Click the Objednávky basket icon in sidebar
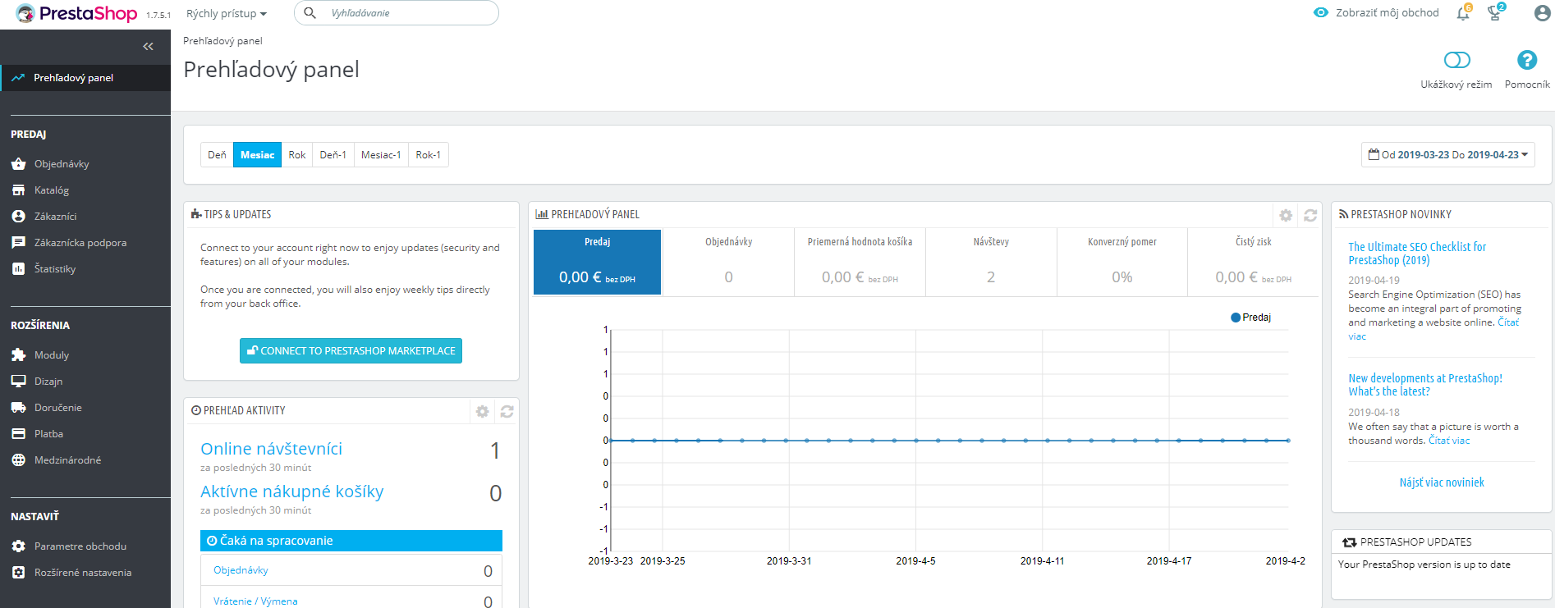Viewport: 1555px width, 608px height. 19,164
